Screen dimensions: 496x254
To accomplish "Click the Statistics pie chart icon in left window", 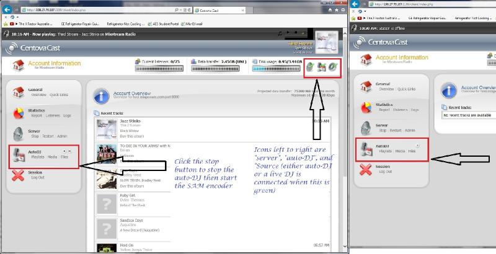I will 19,113.
